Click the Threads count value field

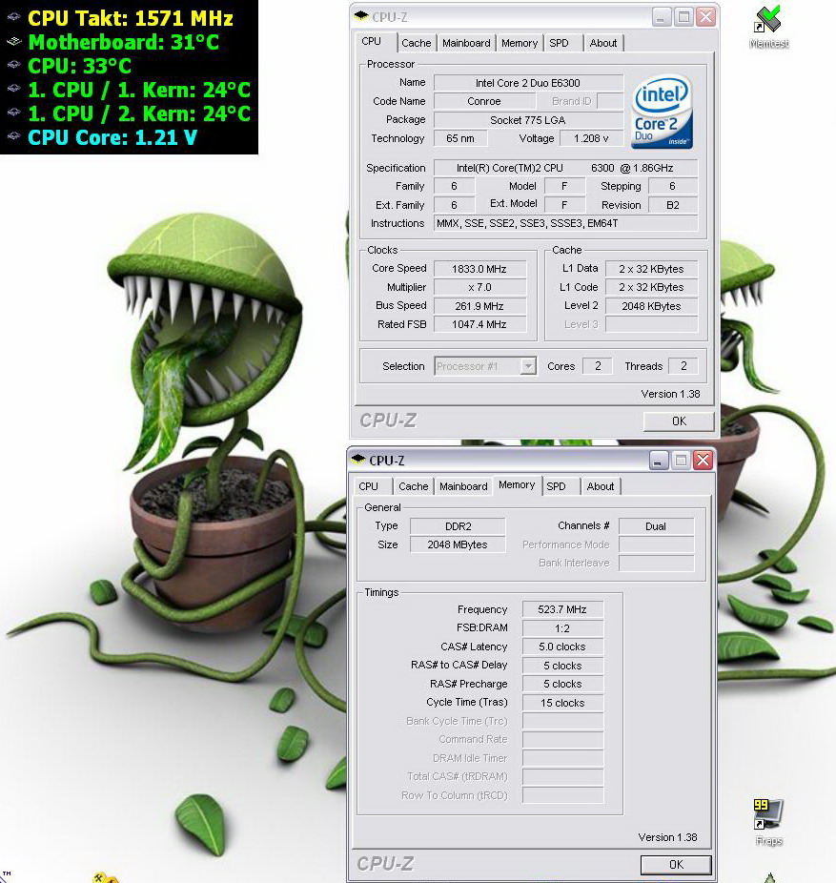683,366
